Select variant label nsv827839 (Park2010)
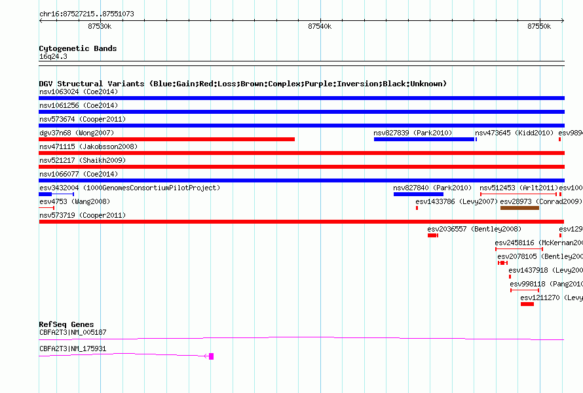This screenshot has width=583, height=393. 413,133
